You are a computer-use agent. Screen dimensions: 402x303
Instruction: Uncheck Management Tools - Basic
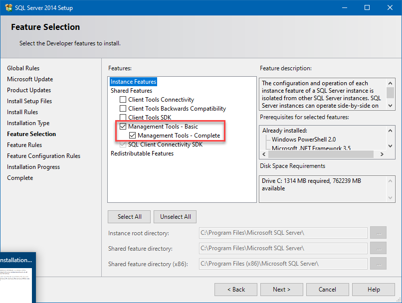coord(123,126)
